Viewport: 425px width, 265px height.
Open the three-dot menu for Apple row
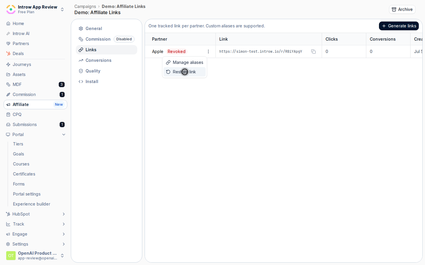pos(208,52)
